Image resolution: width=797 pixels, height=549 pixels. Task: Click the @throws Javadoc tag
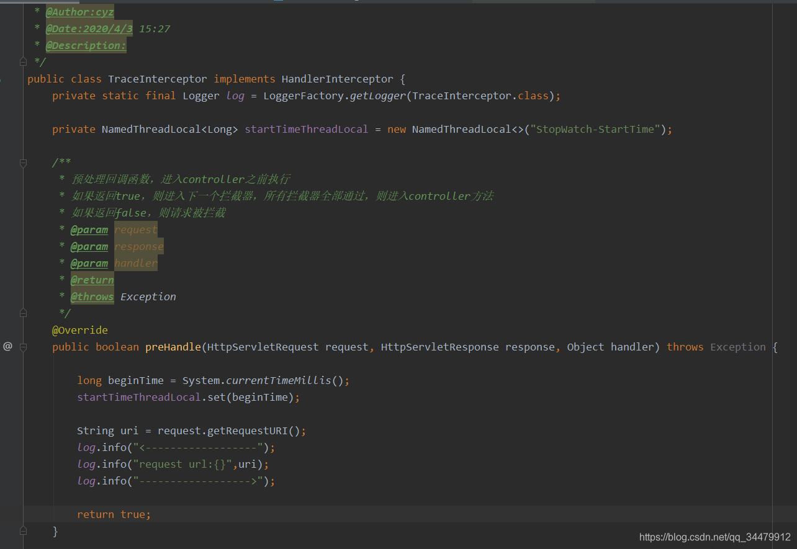click(x=92, y=297)
